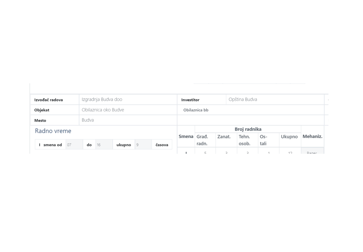Select the Mehaniz. column header
The width and height of the screenshot is (363, 252).
pyautogui.click(x=312, y=136)
